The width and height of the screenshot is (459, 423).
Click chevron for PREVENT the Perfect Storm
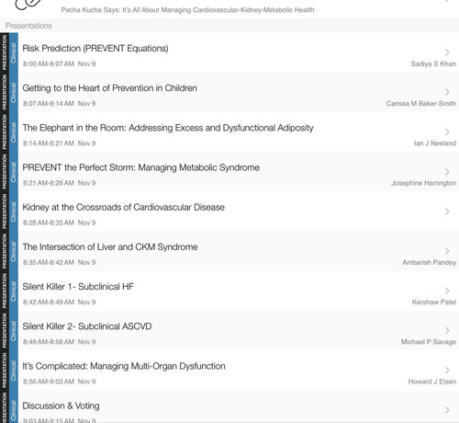pos(447,172)
